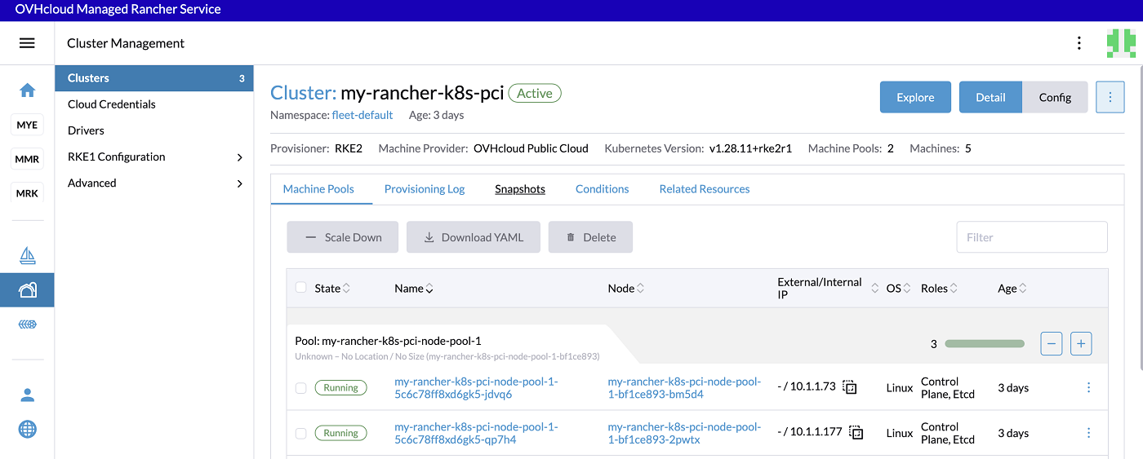Copy internal IP 10.1.1.73 to clipboard
The image size is (1143, 459).
coord(850,387)
